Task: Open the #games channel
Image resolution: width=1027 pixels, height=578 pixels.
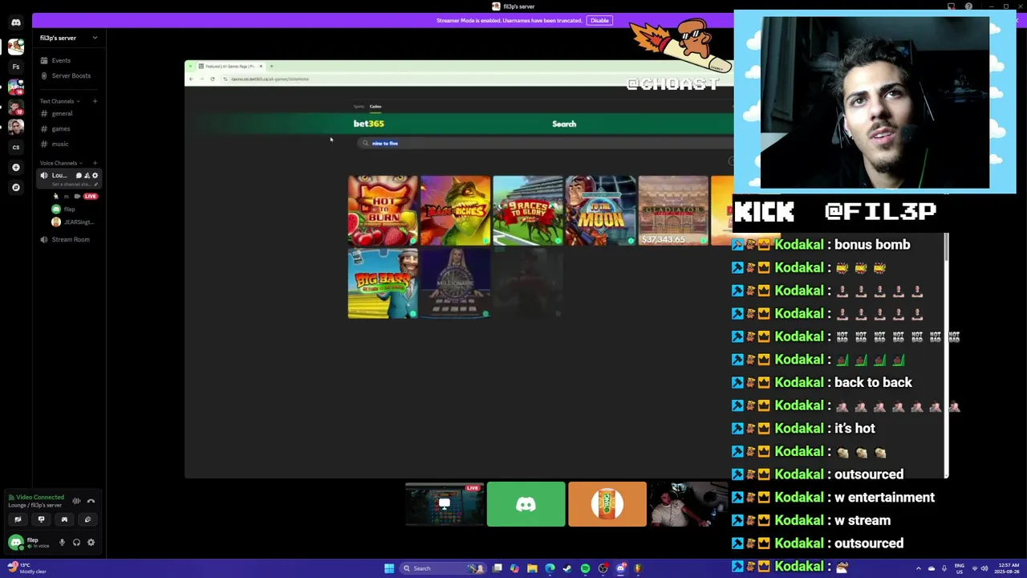Action: [61, 128]
